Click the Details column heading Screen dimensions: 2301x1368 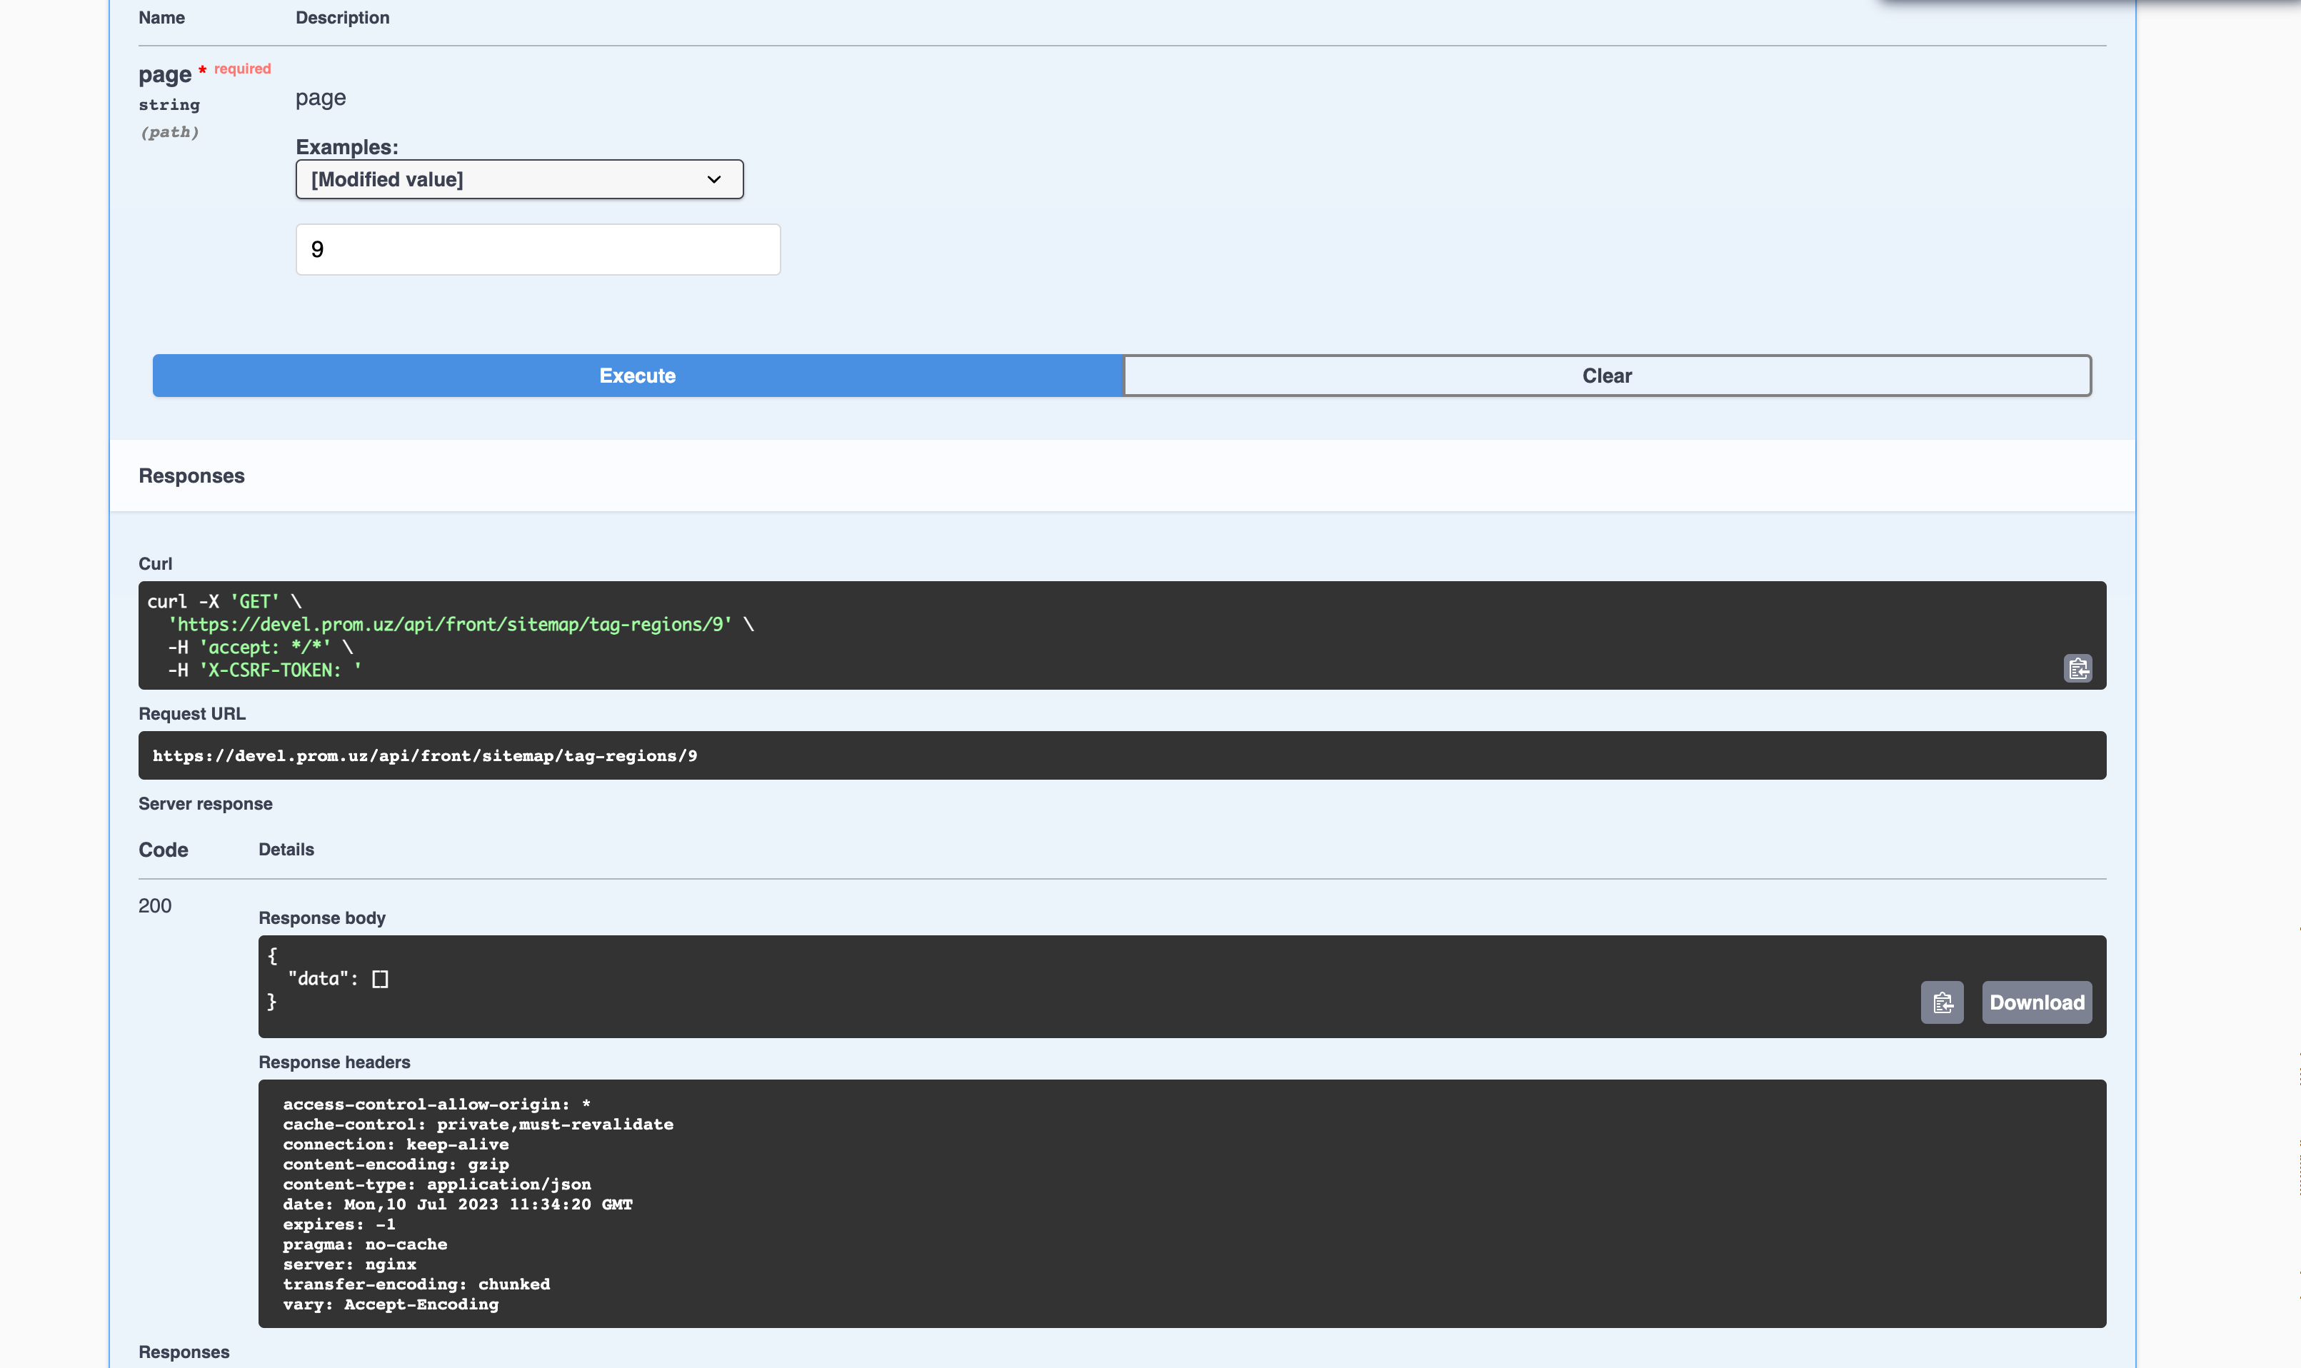coord(286,850)
